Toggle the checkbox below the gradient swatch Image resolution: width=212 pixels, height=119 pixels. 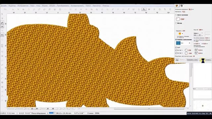coord(178,37)
